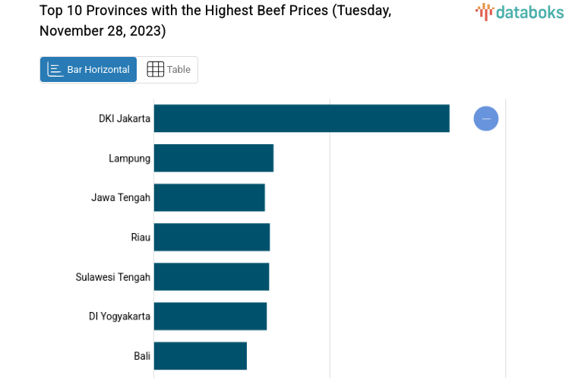Click the DI Yogyakarta axis label
The width and height of the screenshot is (572, 378).
pos(119,316)
